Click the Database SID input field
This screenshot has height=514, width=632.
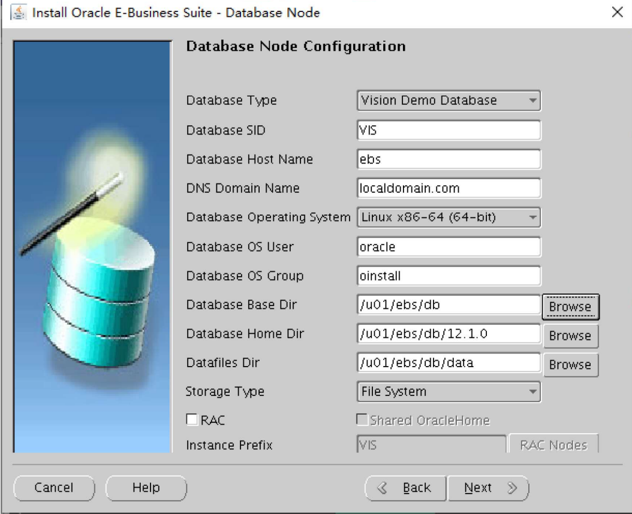pyautogui.click(x=449, y=130)
